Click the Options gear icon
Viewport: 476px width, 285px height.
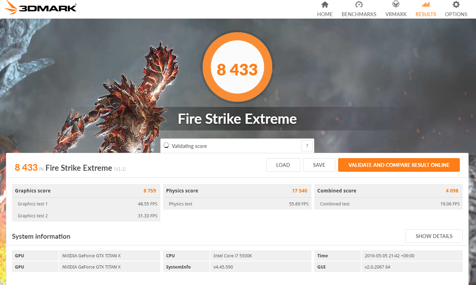pyautogui.click(x=456, y=5)
